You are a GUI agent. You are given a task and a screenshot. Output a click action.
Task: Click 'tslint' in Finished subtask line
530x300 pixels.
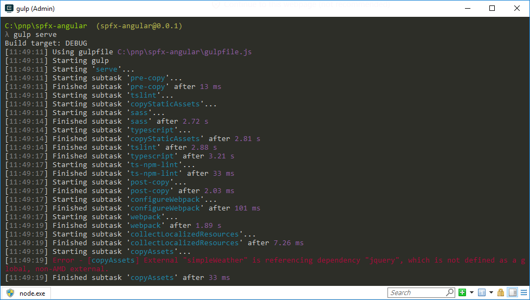(143, 147)
